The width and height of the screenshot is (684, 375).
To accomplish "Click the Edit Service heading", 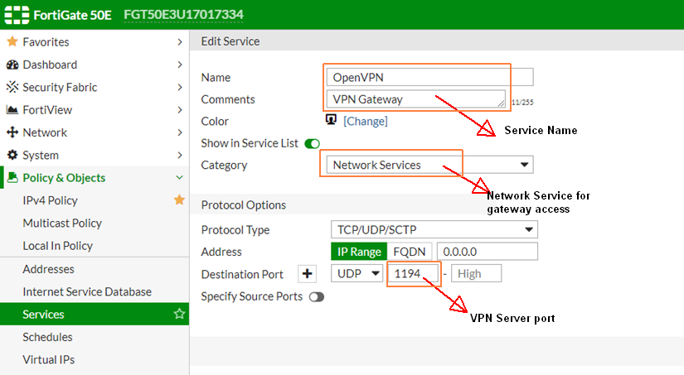I will click(x=230, y=41).
